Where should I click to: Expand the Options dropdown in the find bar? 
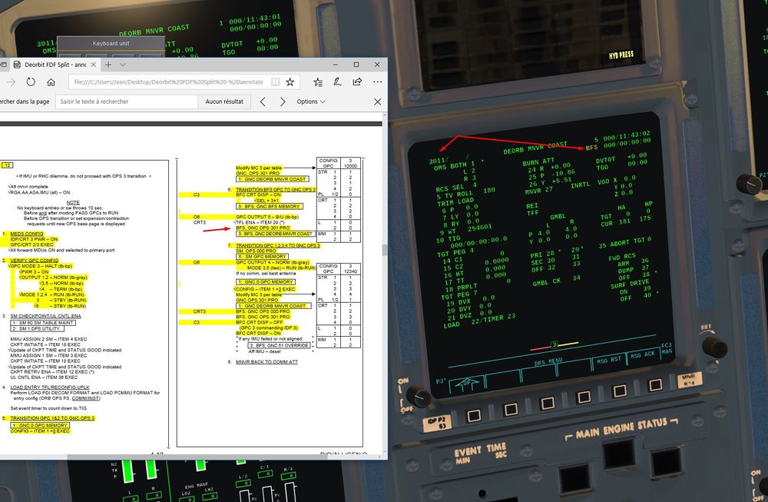[x=311, y=101]
